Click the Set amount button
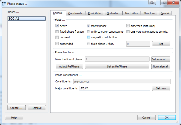This screenshot has height=125, width=181. [x=160, y=59]
